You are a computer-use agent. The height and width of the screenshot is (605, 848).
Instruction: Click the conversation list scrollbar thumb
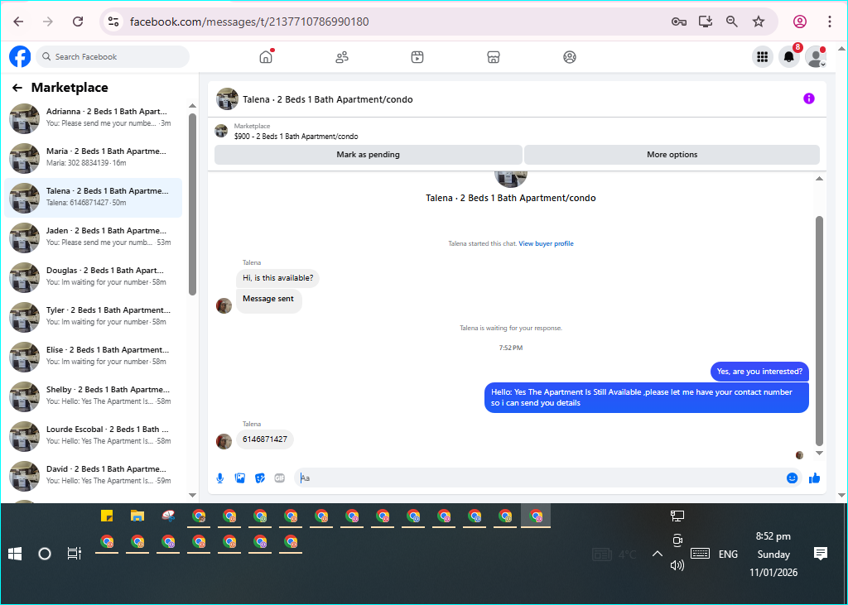[x=192, y=204]
